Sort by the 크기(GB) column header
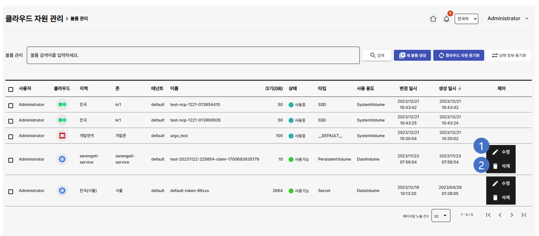Viewport: 539px width, 236px height. (x=273, y=89)
